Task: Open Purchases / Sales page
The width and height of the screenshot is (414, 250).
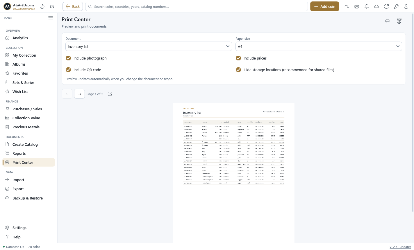Action: pyautogui.click(x=28, y=109)
